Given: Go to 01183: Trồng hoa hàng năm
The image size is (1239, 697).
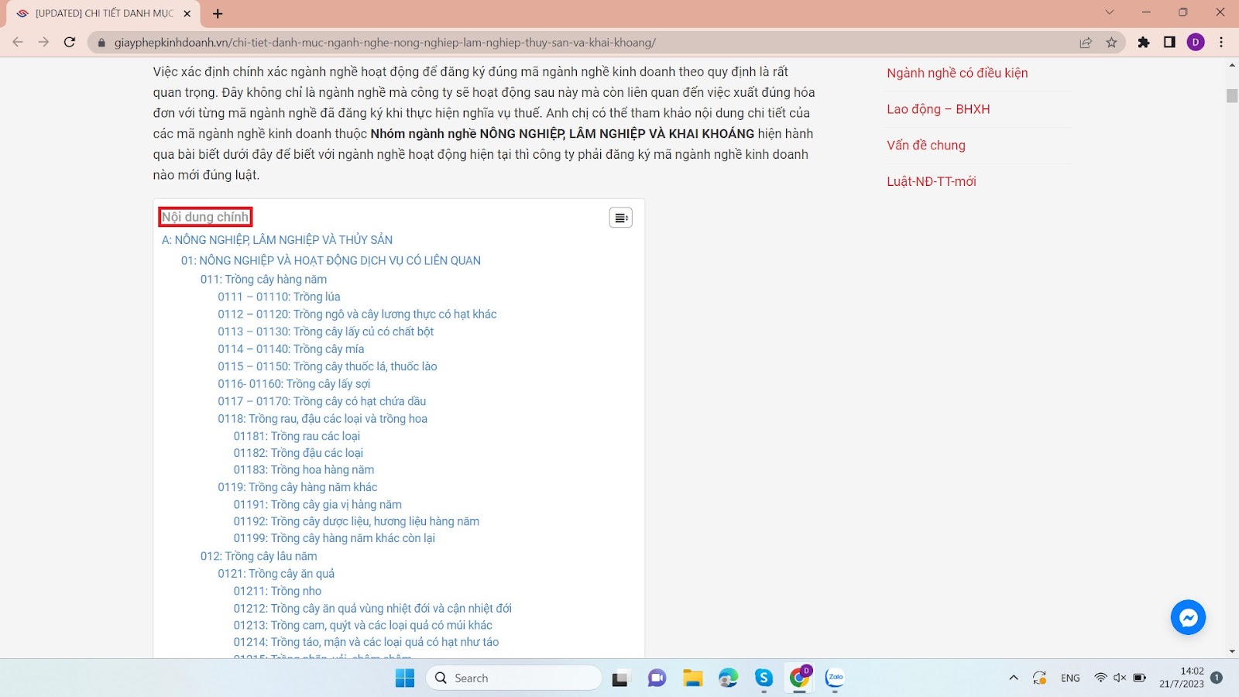Looking at the screenshot, I should (304, 470).
